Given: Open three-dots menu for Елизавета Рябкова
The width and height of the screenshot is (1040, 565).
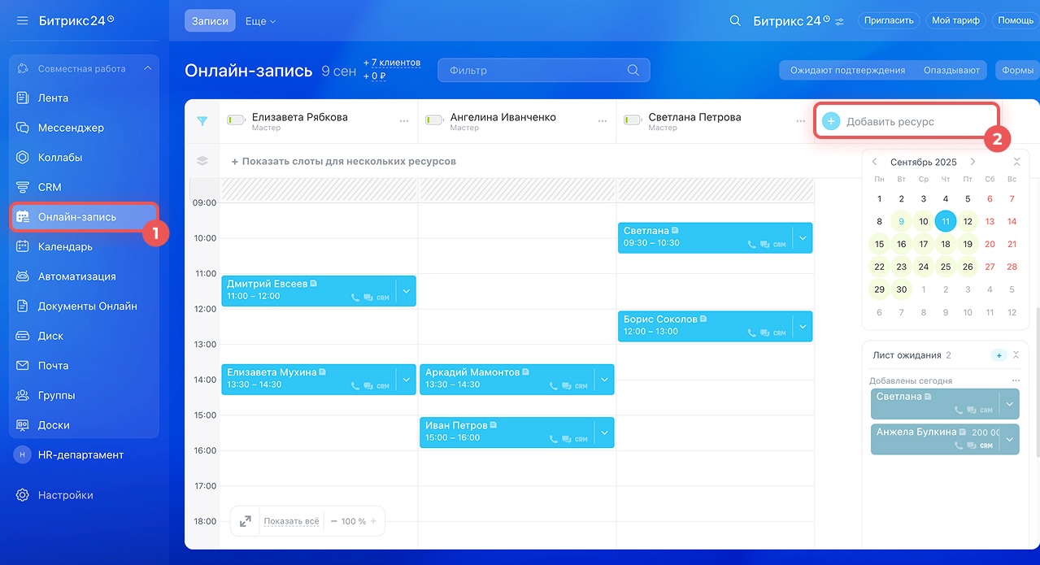Looking at the screenshot, I should 404,121.
